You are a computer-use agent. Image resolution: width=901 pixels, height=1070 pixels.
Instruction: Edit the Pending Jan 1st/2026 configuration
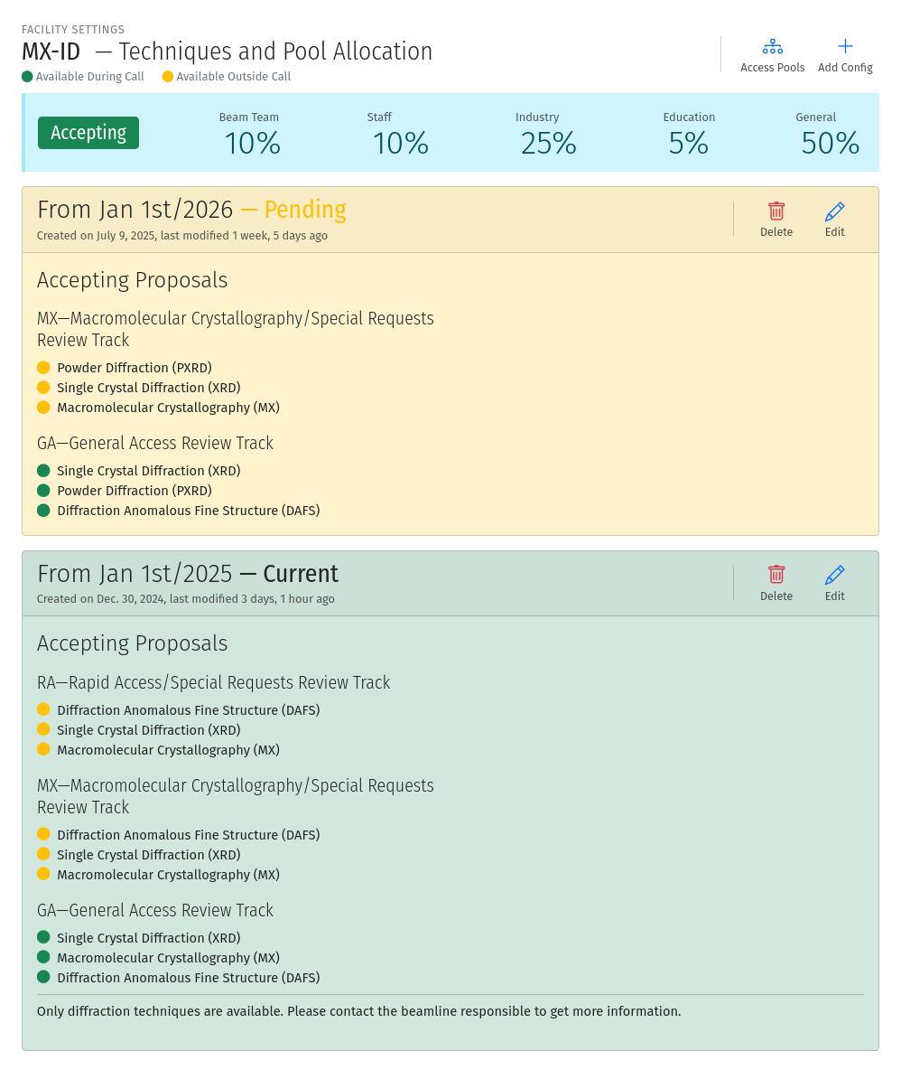point(834,220)
